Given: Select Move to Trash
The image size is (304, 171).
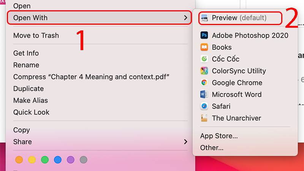Looking at the screenshot, I should point(36,35).
